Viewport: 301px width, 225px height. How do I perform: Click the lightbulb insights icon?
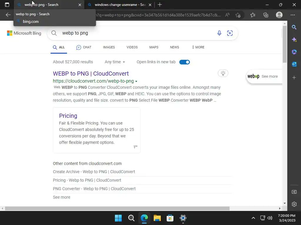tap(223, 73)
